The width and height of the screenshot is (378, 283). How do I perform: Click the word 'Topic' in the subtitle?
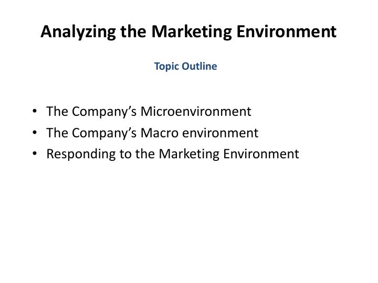pos(166,67)
